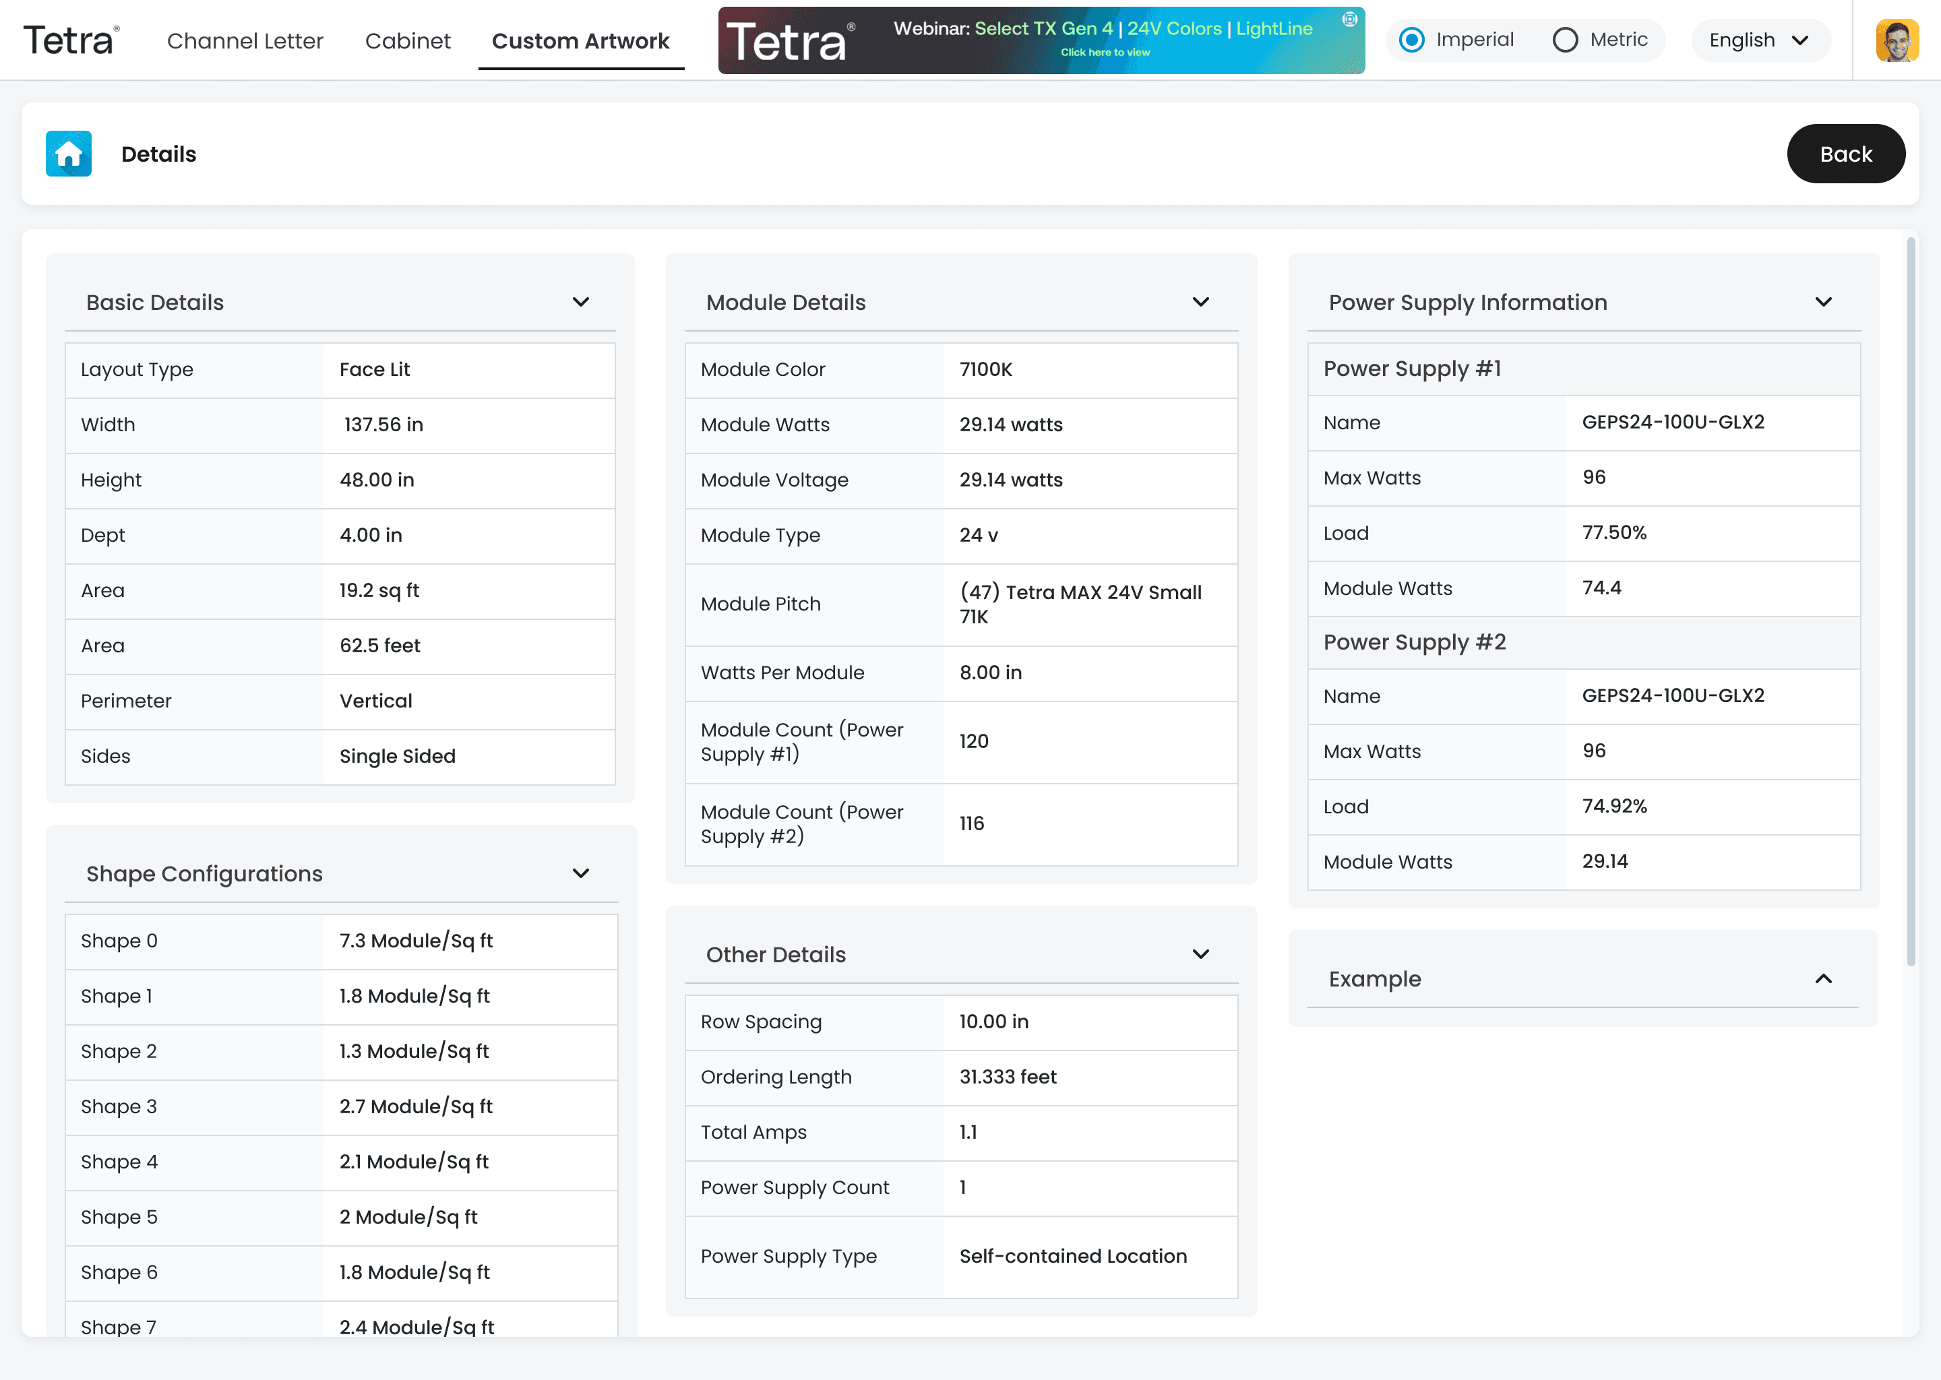Click the blue home icon
Image resolution: width=1941 pixels, height=1380 pixels.
click(x=68, y=154)
